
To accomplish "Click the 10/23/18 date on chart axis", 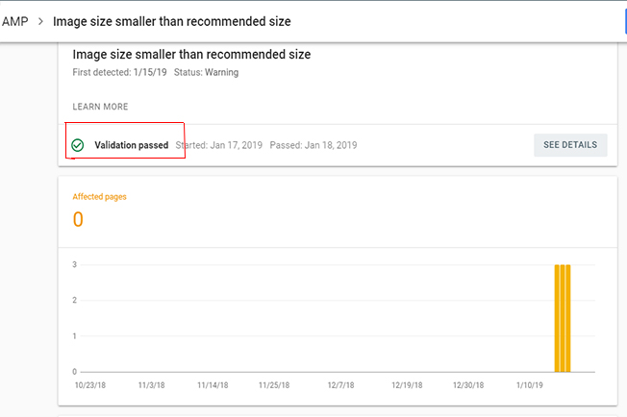I will (90, 385).
